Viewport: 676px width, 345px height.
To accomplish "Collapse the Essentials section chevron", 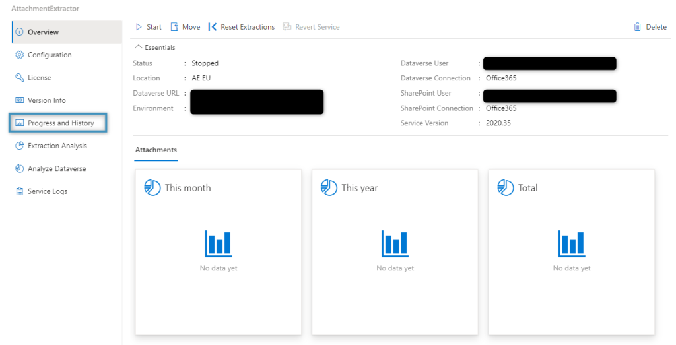I will click(x=139, y=47).
